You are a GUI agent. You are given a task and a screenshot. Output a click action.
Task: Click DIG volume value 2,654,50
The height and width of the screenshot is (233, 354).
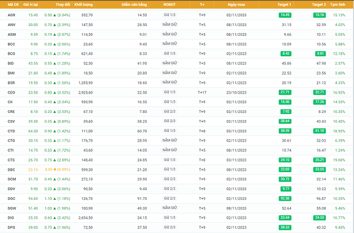[x=86, y=218]
